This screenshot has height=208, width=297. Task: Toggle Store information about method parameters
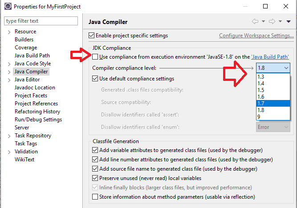(x=95, y=196)
